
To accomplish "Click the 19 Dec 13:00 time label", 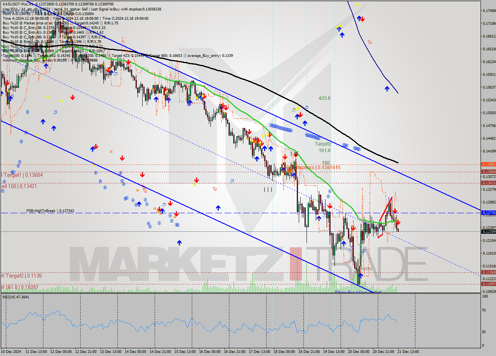I will (x=333, y=352).
